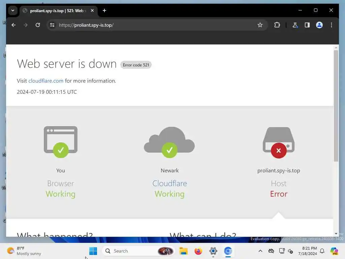Follow the cloudflare.com link
This screenshot has height=259, width=345.
coord(46,81)
